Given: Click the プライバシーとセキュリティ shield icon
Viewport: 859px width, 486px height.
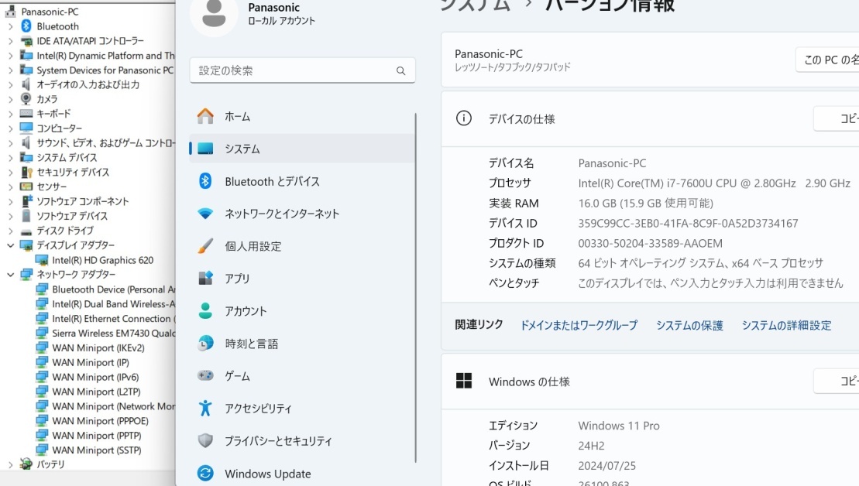Looking at the screenshot, I should pos(204,440).
